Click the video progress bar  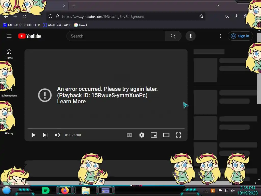click(x=106, y=129)
